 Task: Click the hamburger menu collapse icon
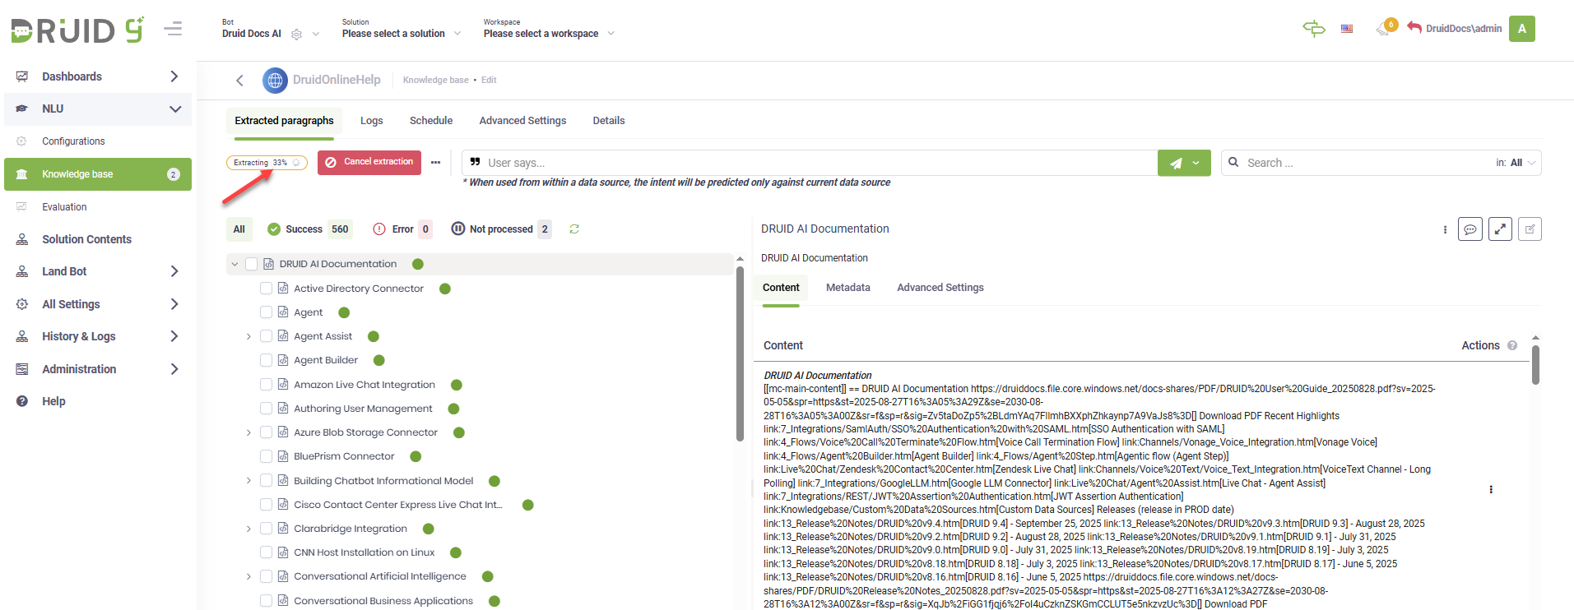point(173,30)
